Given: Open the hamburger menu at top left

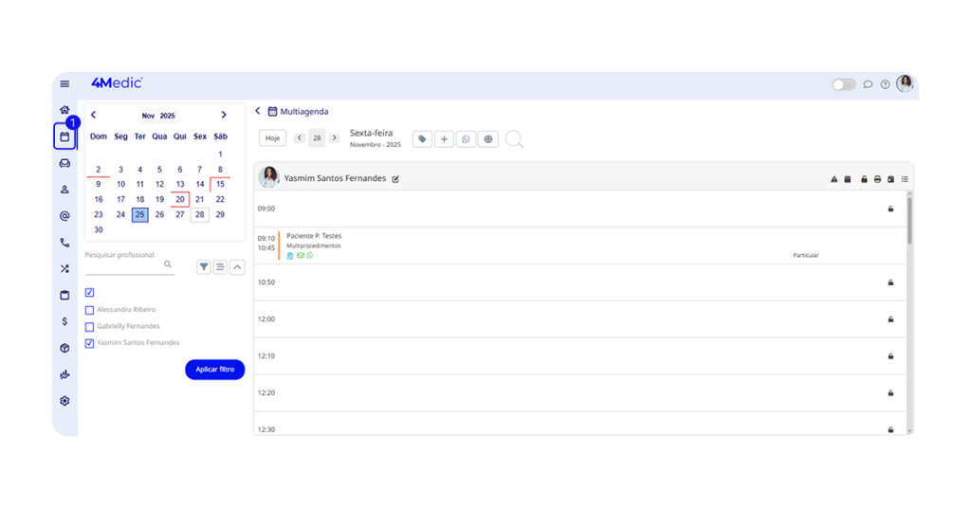Looking at the screenshot, I should [x=64, y=84].
